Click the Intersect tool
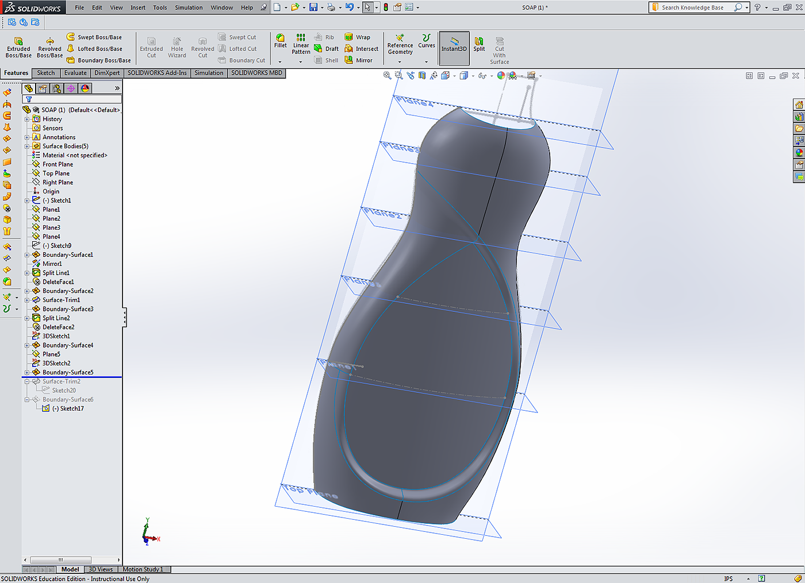This screenshot has width=805, height=583. tap(361, 49)
